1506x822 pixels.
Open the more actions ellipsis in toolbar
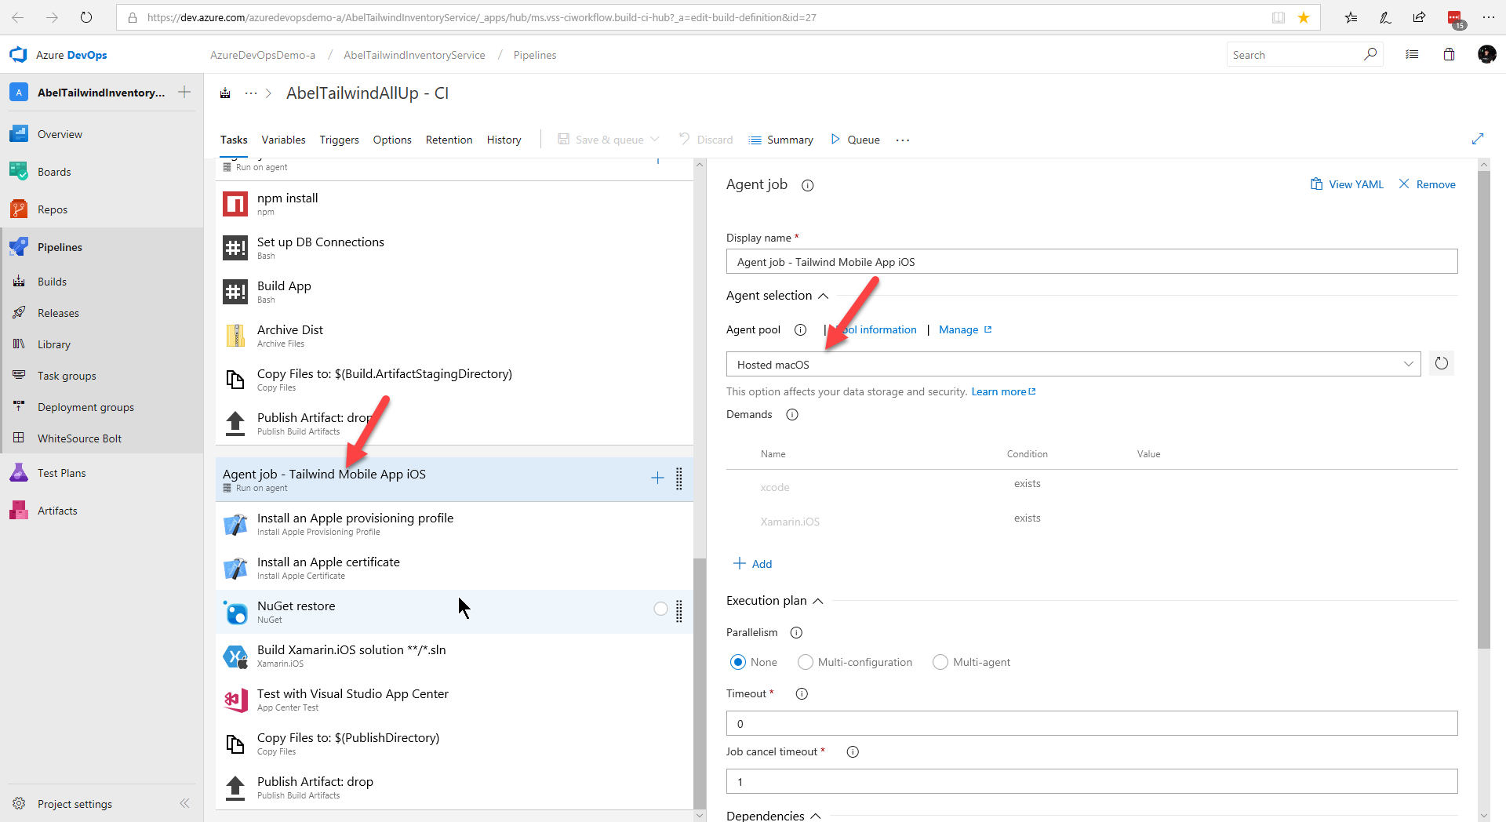[x=903, y=140]
